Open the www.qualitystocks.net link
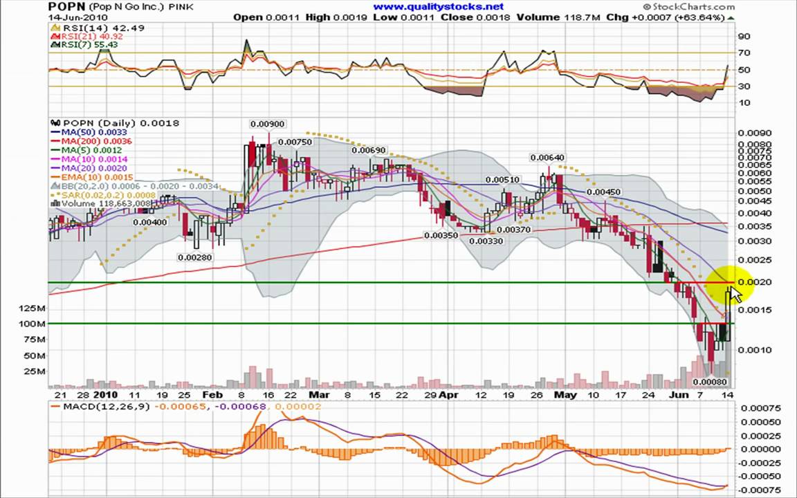This screenshot has height=498, width=797. [438, 7]
